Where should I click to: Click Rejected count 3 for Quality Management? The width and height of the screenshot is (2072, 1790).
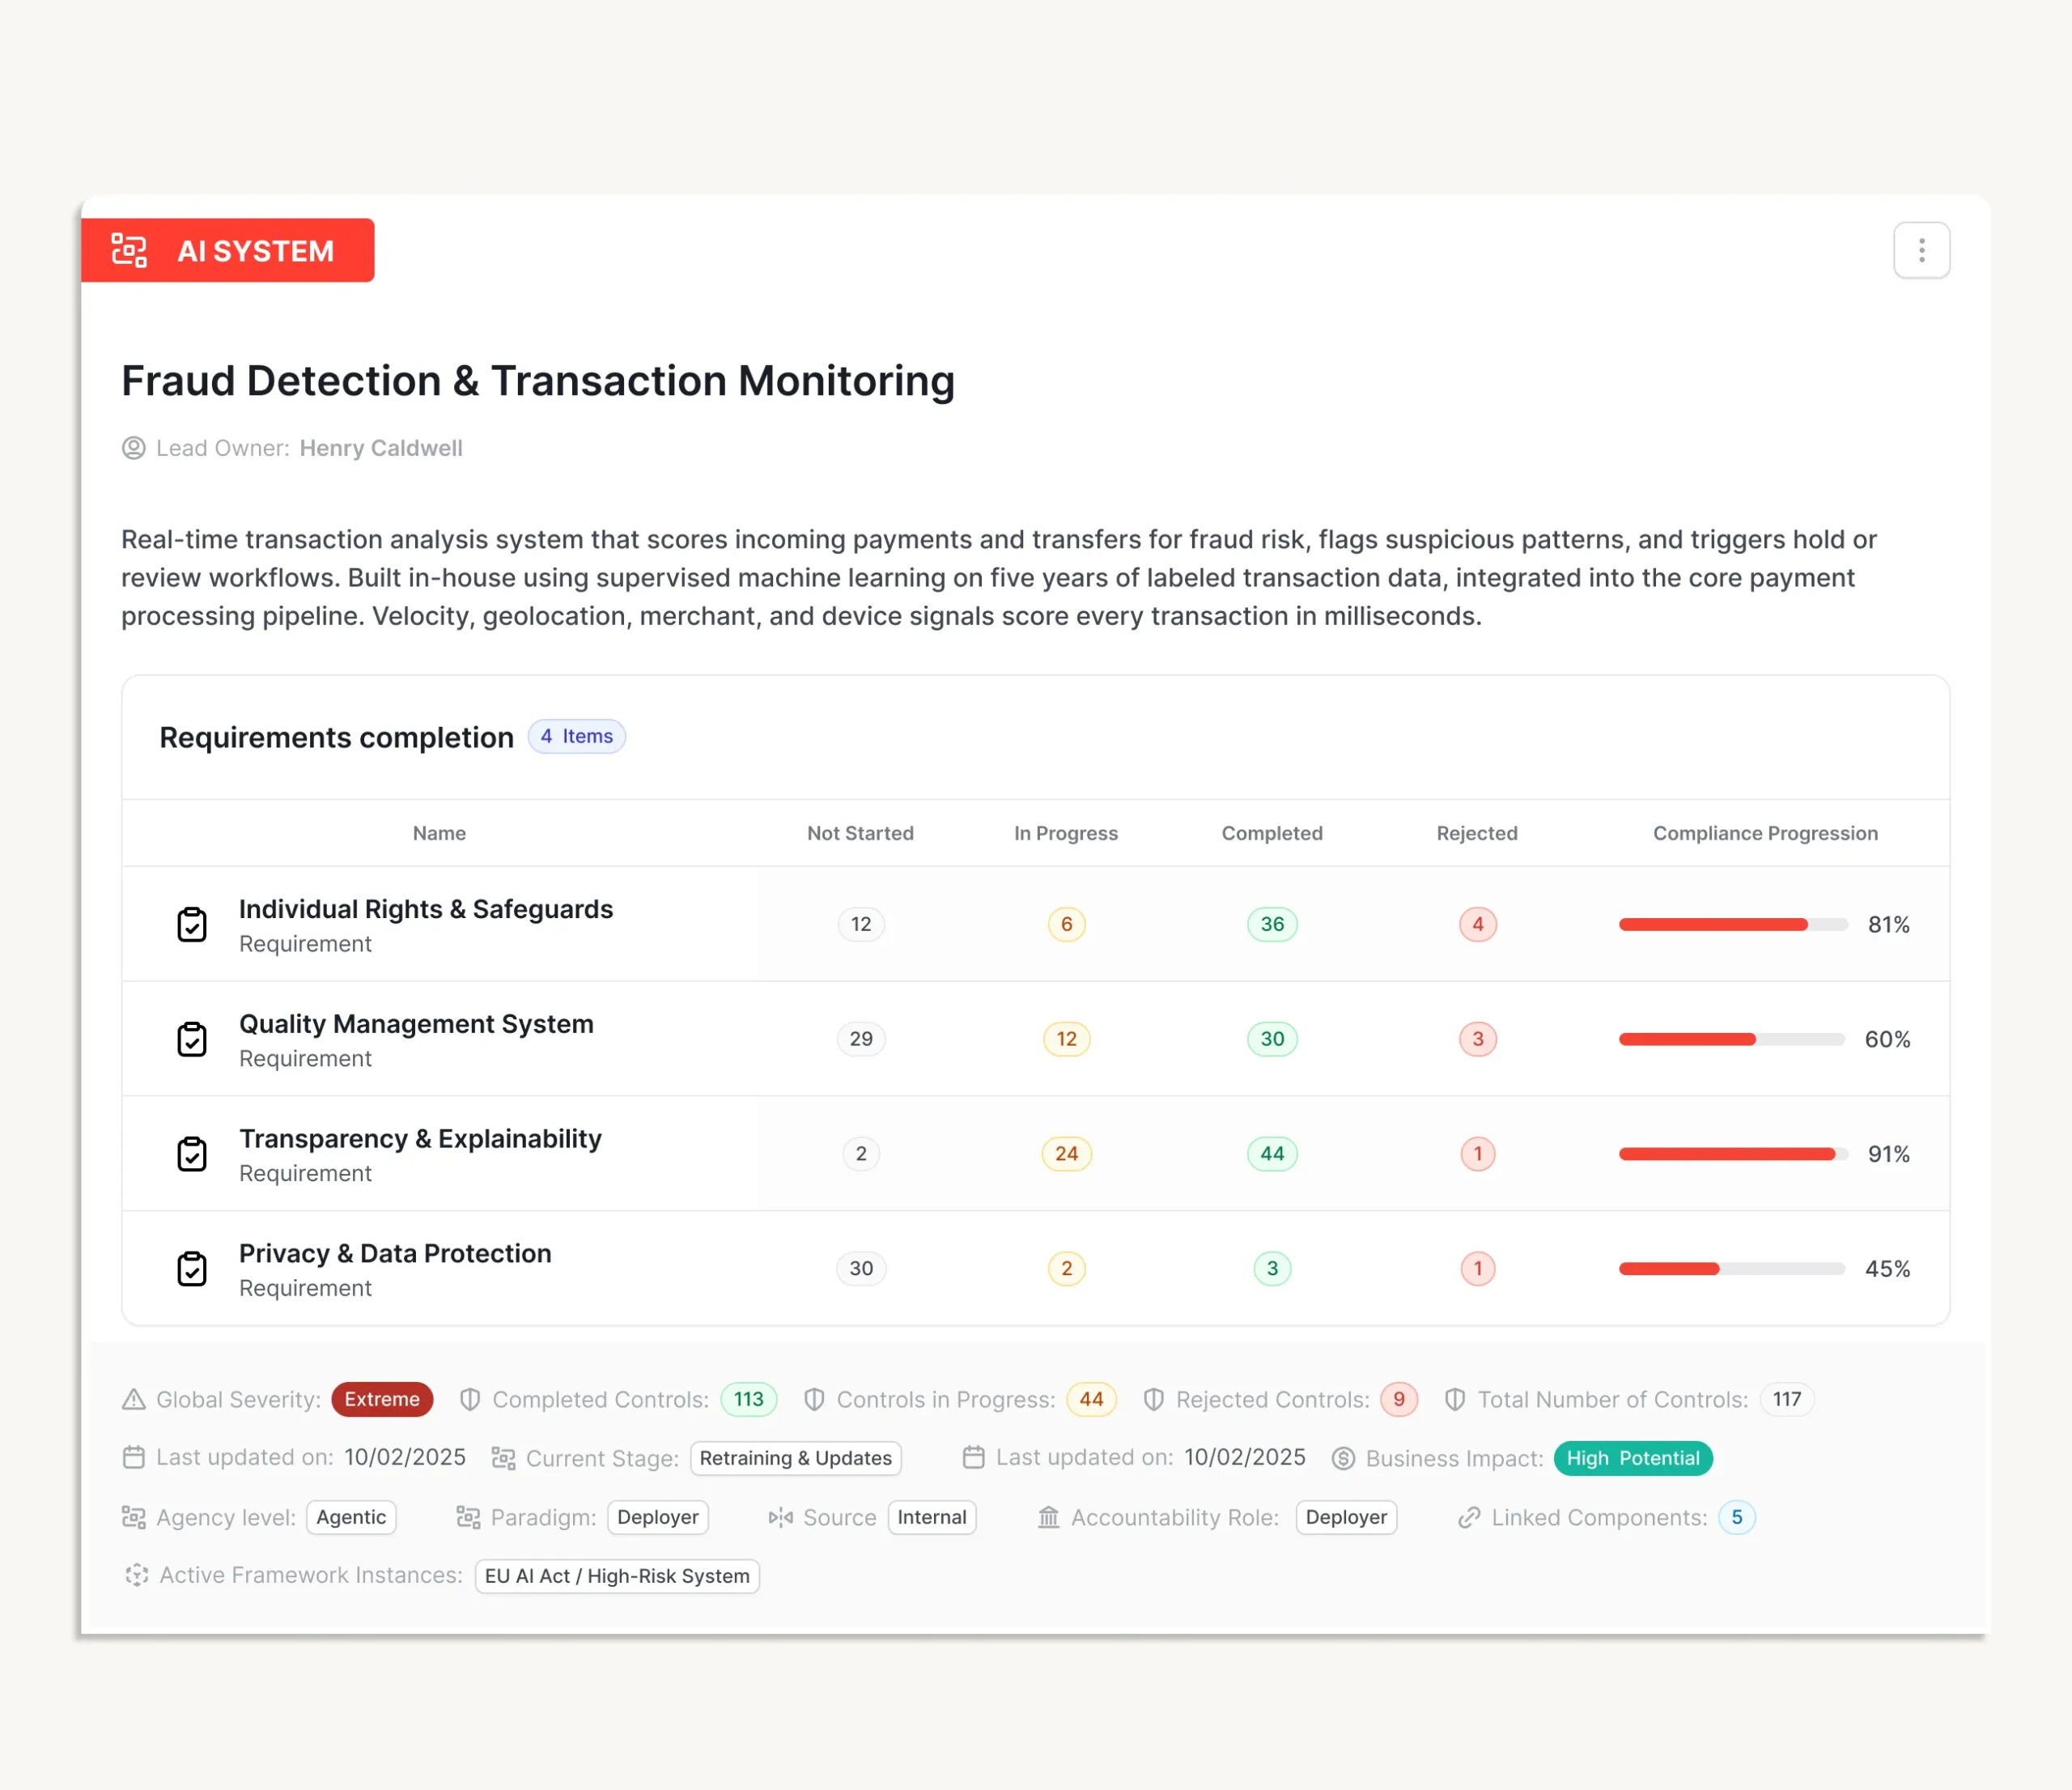1478,1039
